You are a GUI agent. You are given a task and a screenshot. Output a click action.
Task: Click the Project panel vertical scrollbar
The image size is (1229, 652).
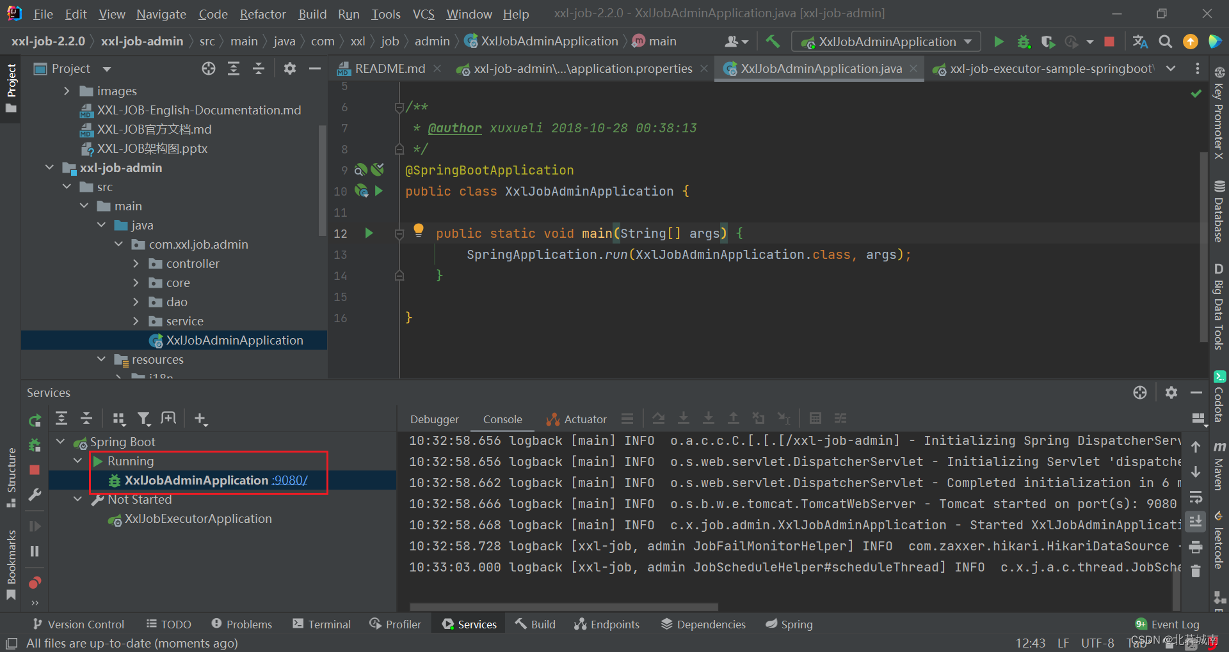[x=322, y=182]
